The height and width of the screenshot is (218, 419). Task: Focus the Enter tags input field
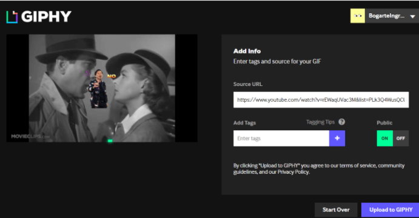pyautogui.click(x=281, y=138)
